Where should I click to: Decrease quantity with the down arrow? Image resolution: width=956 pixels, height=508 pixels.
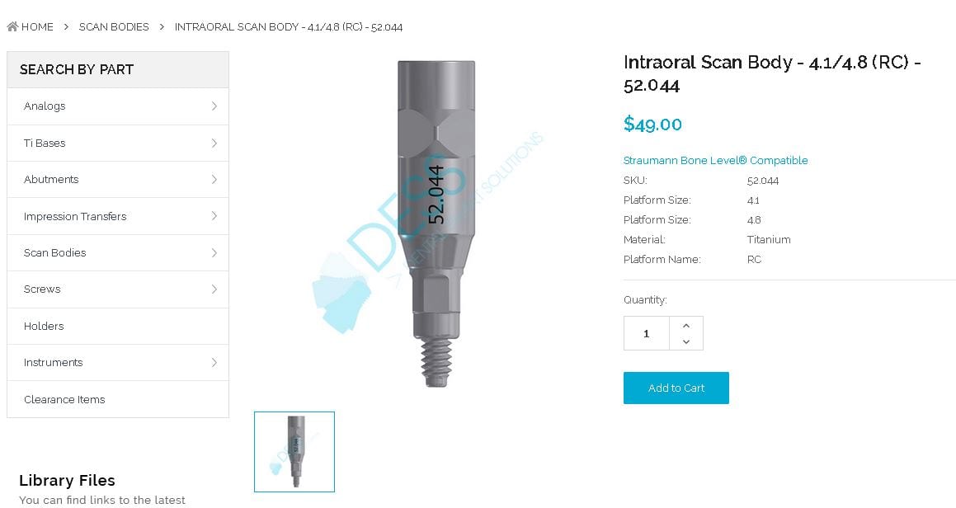click(686, 341)
